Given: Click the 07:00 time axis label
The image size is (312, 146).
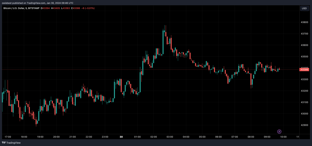Looking at the screenshot, I should coord(235,137).
